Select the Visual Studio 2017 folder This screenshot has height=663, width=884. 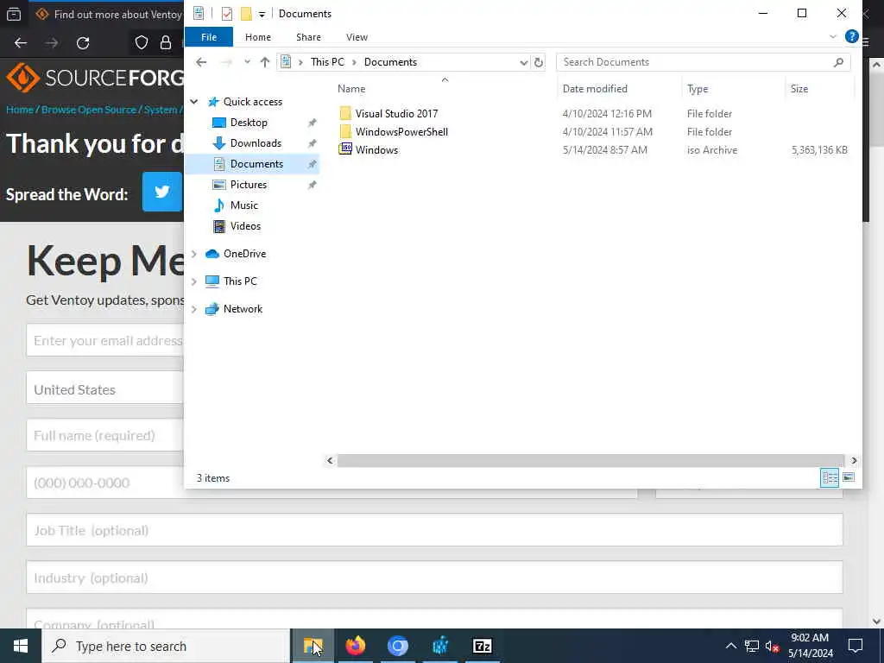coord(396,114)
